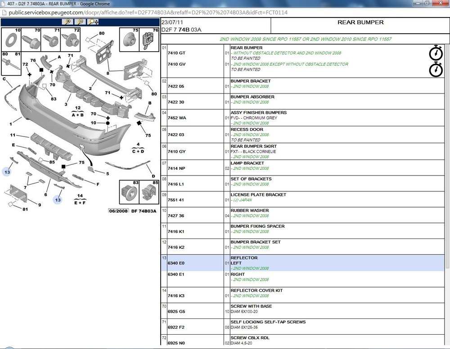Click the SELF LOCKING SELF-TAP SCREWS description
Viewport: 450px width, 349px height.
pos(268,322)
